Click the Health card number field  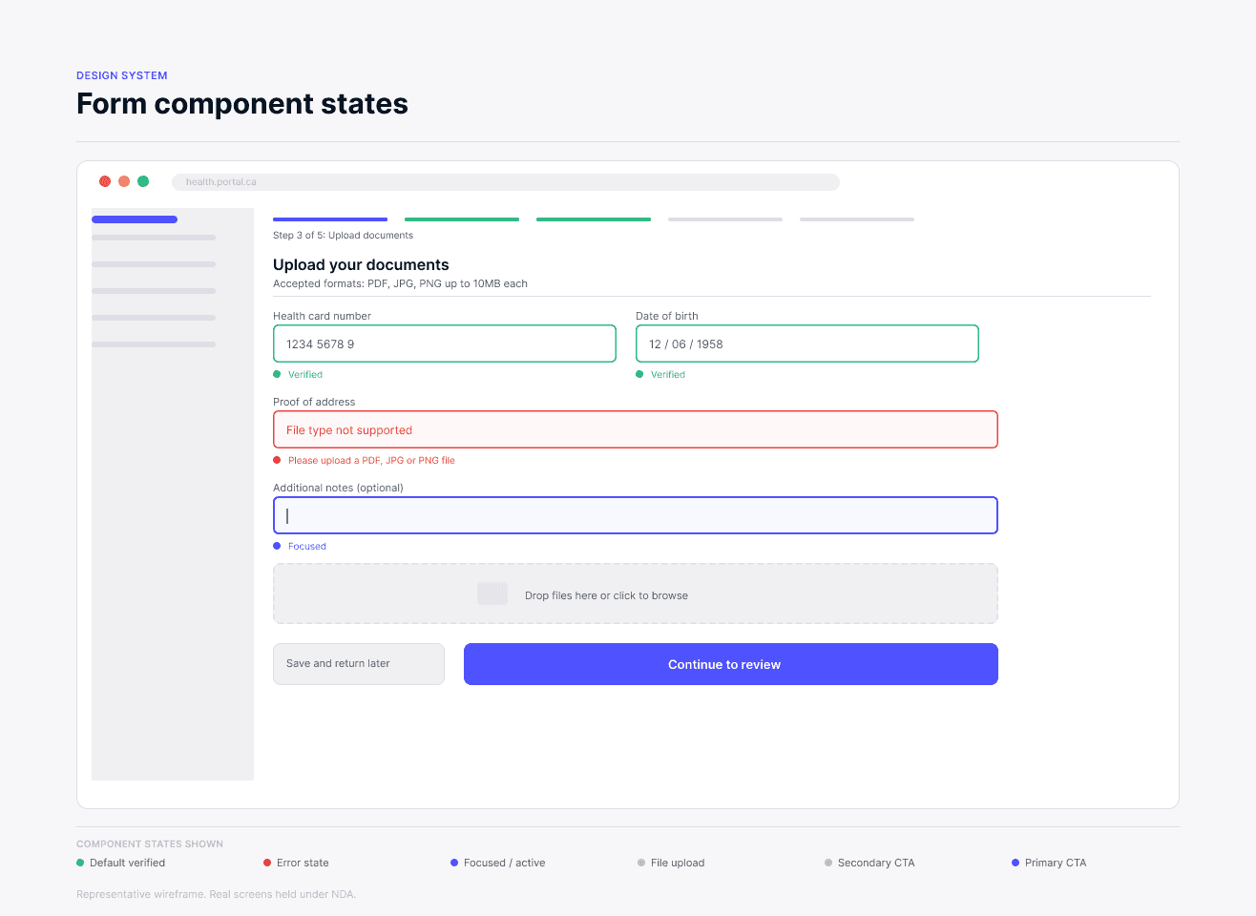(445, 343)
